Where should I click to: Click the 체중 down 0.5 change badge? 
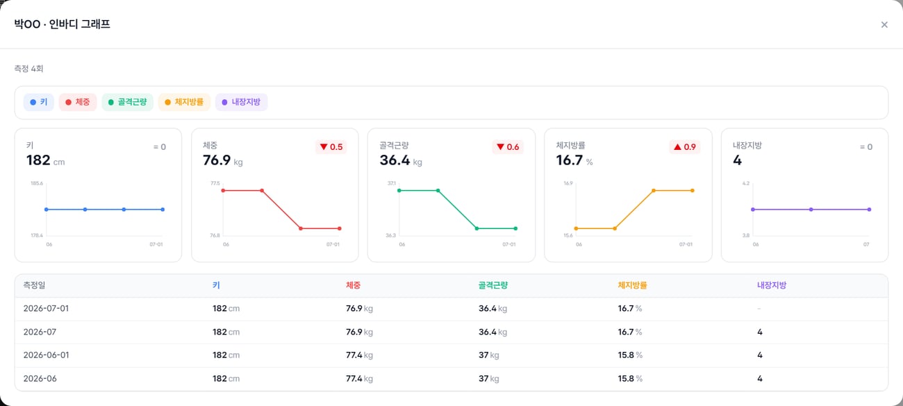click(331, 146)
